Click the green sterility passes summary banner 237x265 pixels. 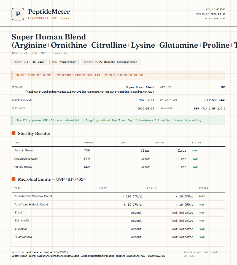[x=118, y=121]
